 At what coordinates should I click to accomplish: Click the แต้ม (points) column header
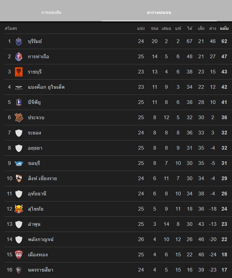(224, 28)
